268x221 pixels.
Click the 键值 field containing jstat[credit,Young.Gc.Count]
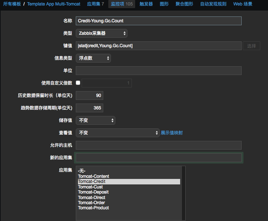click(159, 46)
